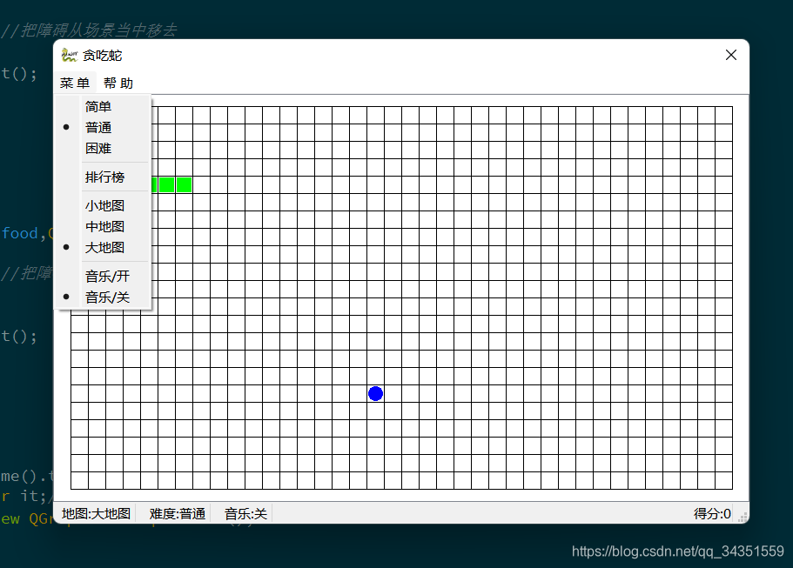Open the 菜单 menu in the menu bar

click(75, 83)
